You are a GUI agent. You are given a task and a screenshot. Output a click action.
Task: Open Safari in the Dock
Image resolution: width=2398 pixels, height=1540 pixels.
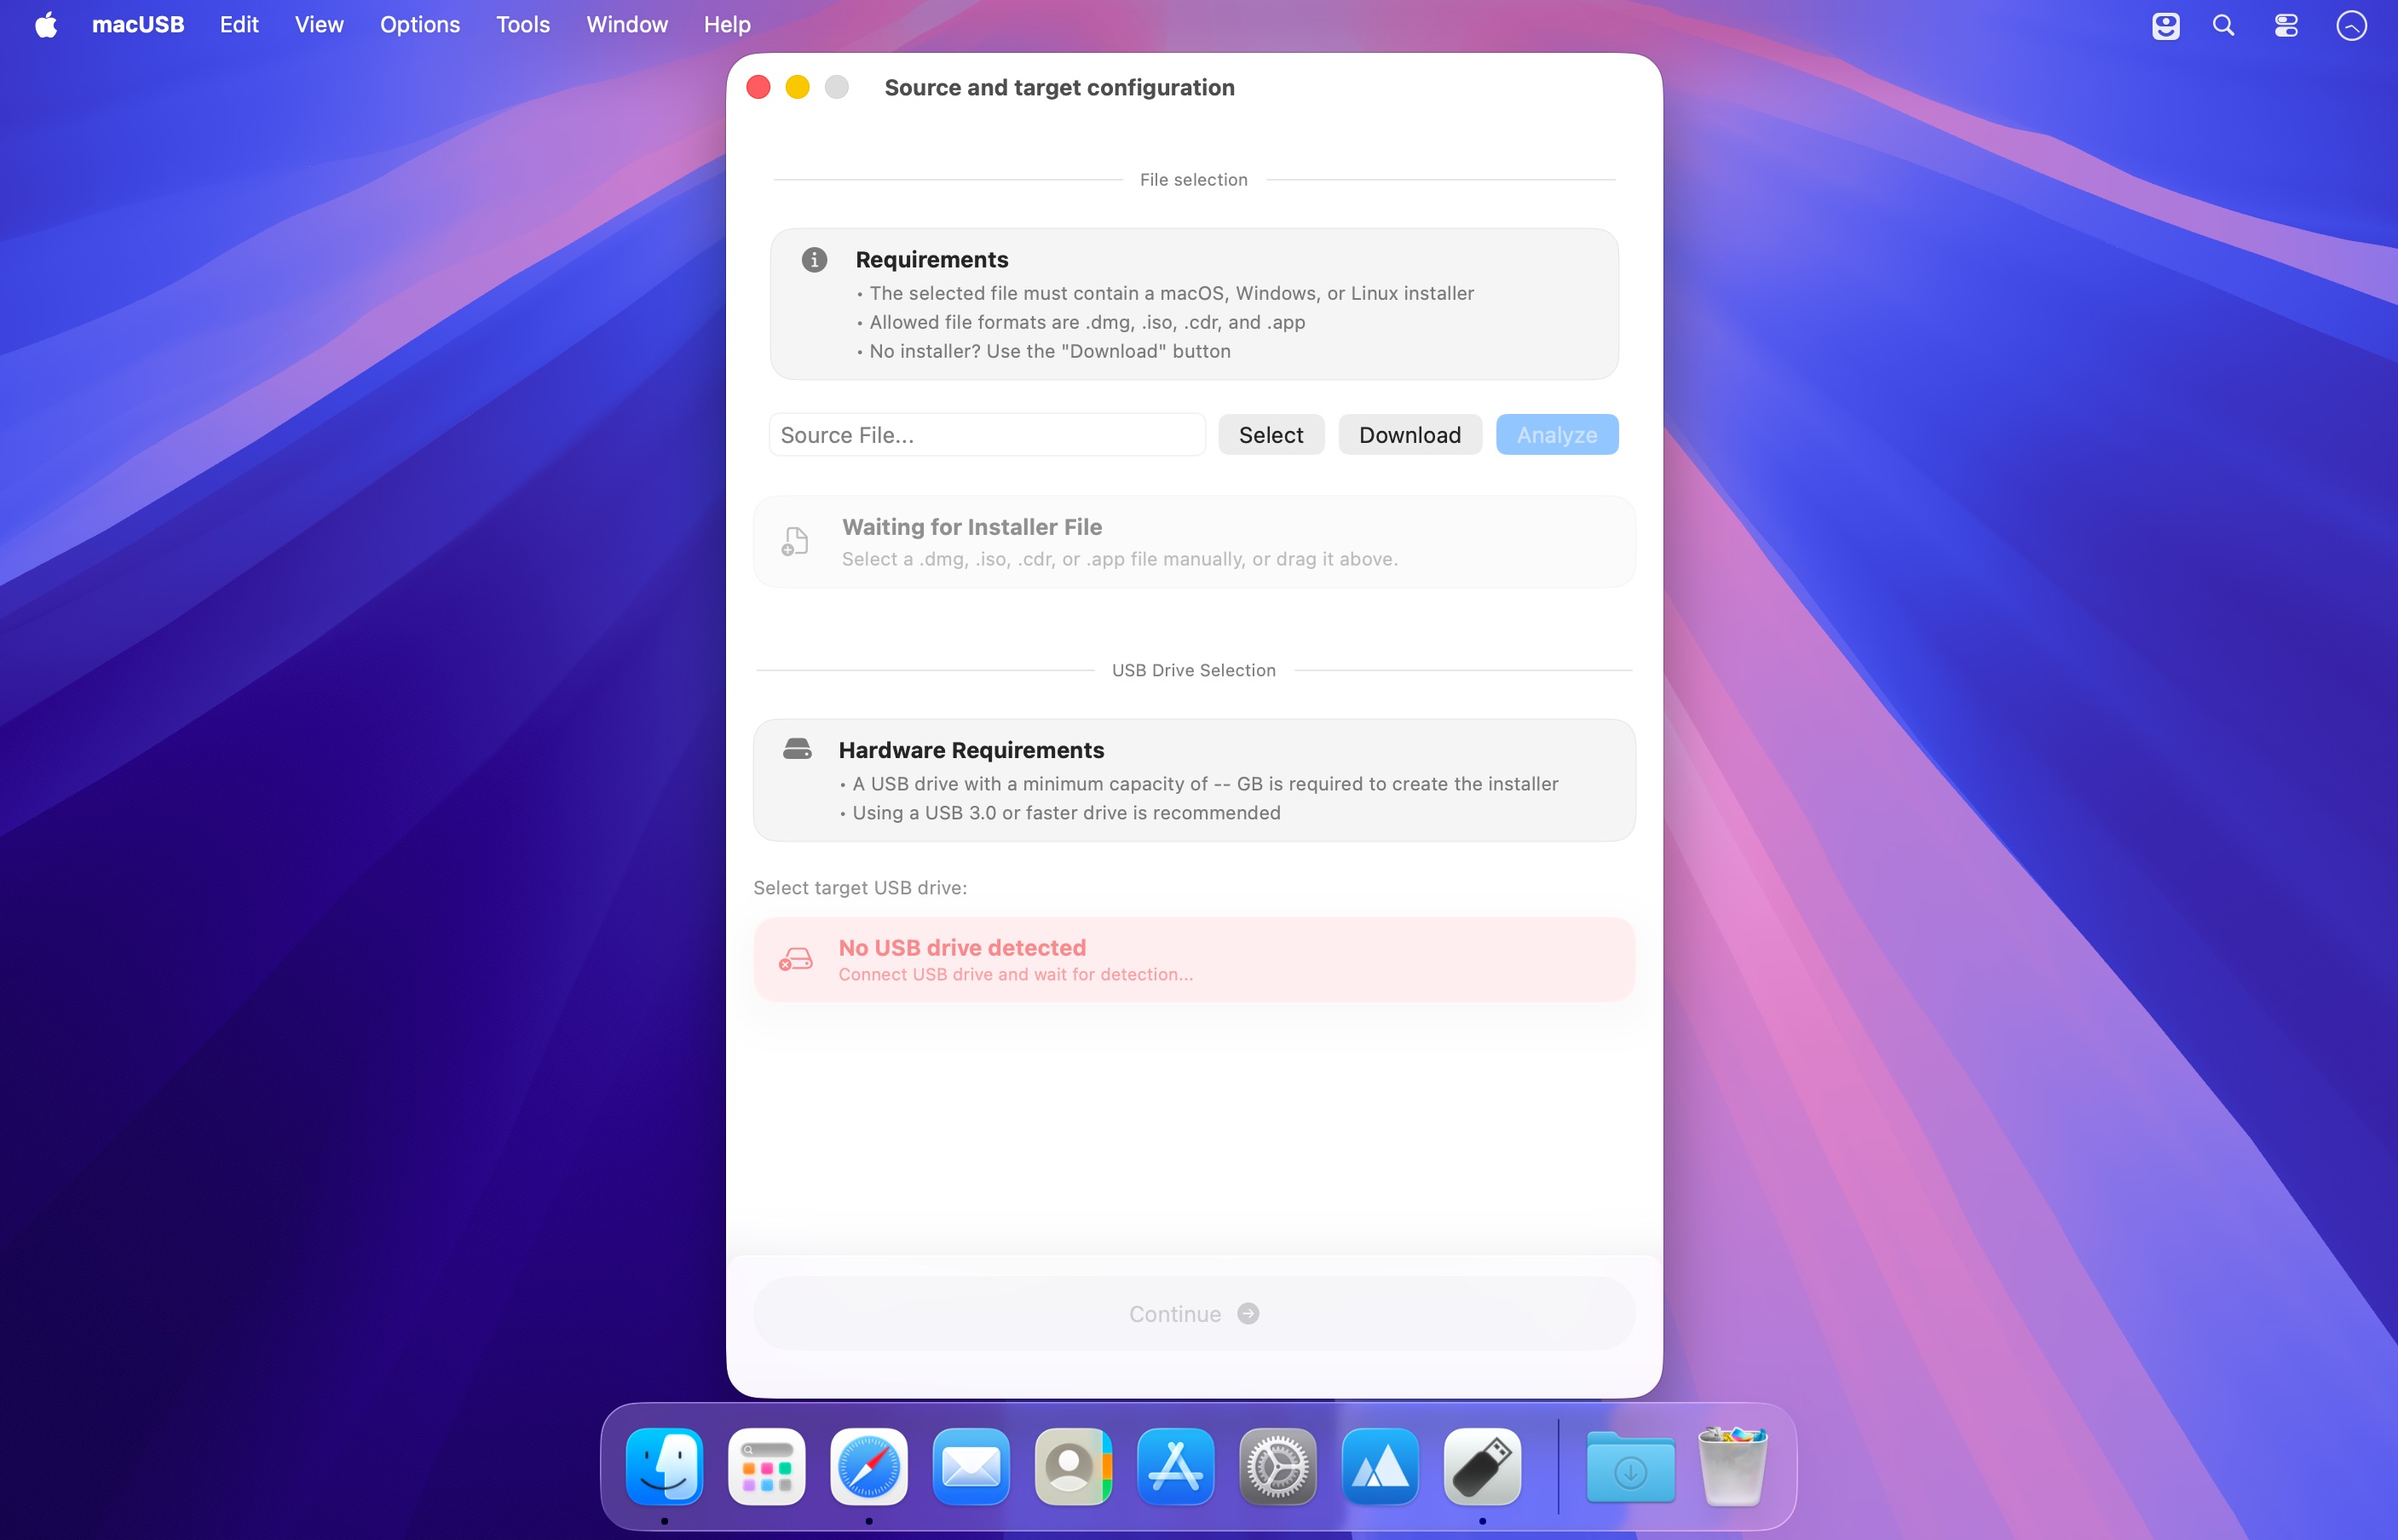tap(868, 1467)
